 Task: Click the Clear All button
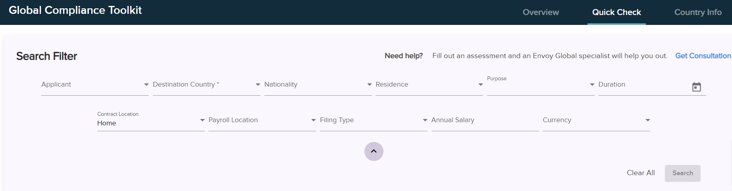[641, 173]
